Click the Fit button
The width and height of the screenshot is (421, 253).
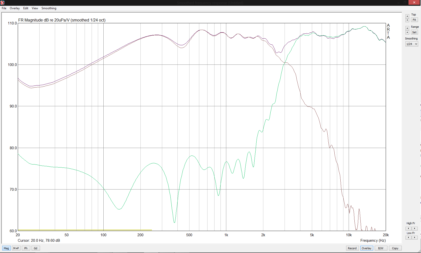point(414,20)
